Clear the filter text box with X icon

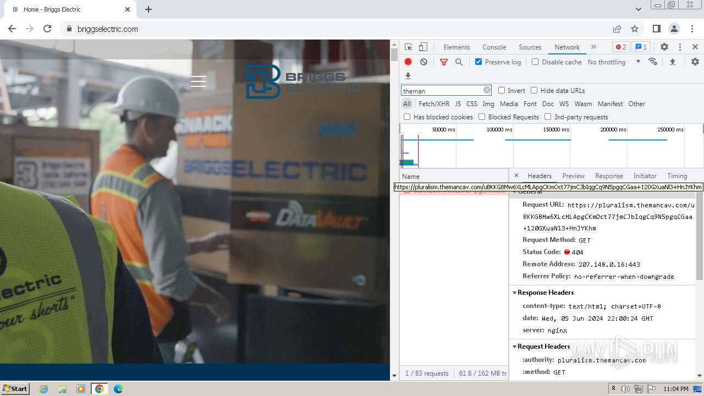click(x=487, y=90)
